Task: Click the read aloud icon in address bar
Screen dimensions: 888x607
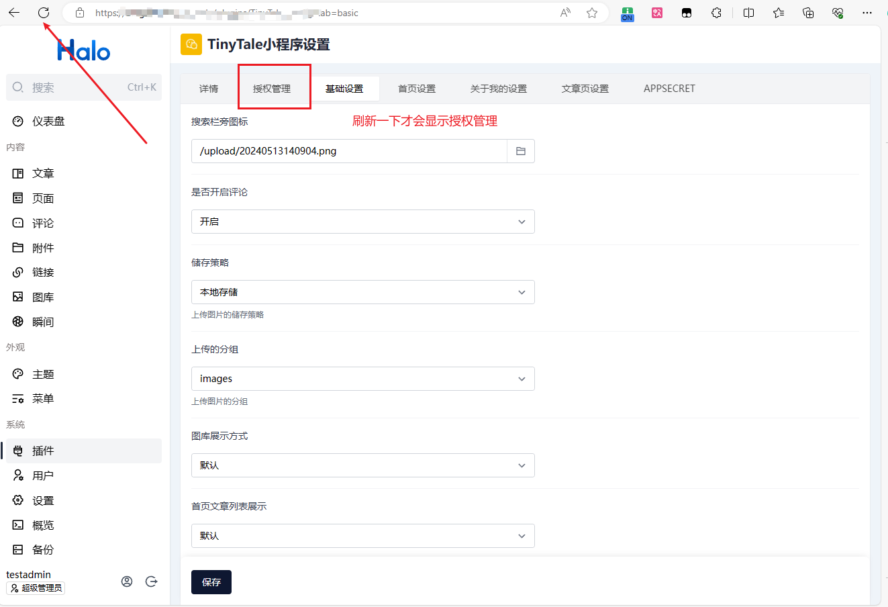Action: click(565, 13)
